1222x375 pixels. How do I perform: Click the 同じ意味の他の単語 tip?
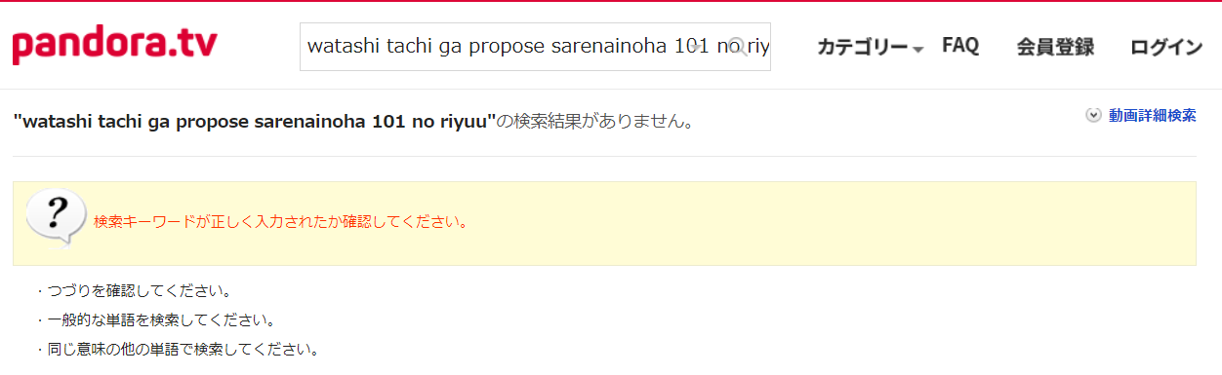(179, 349)
